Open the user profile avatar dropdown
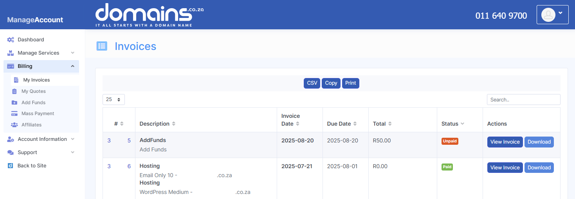The height and width of the screenshot is (199, 575). tap(552, 15)
